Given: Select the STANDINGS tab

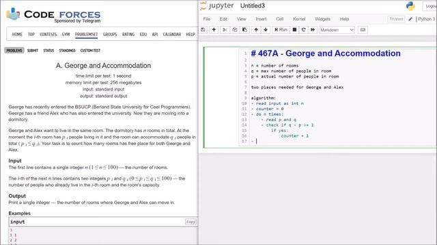Looking at the screenshot, I should (x=67, y=50).
